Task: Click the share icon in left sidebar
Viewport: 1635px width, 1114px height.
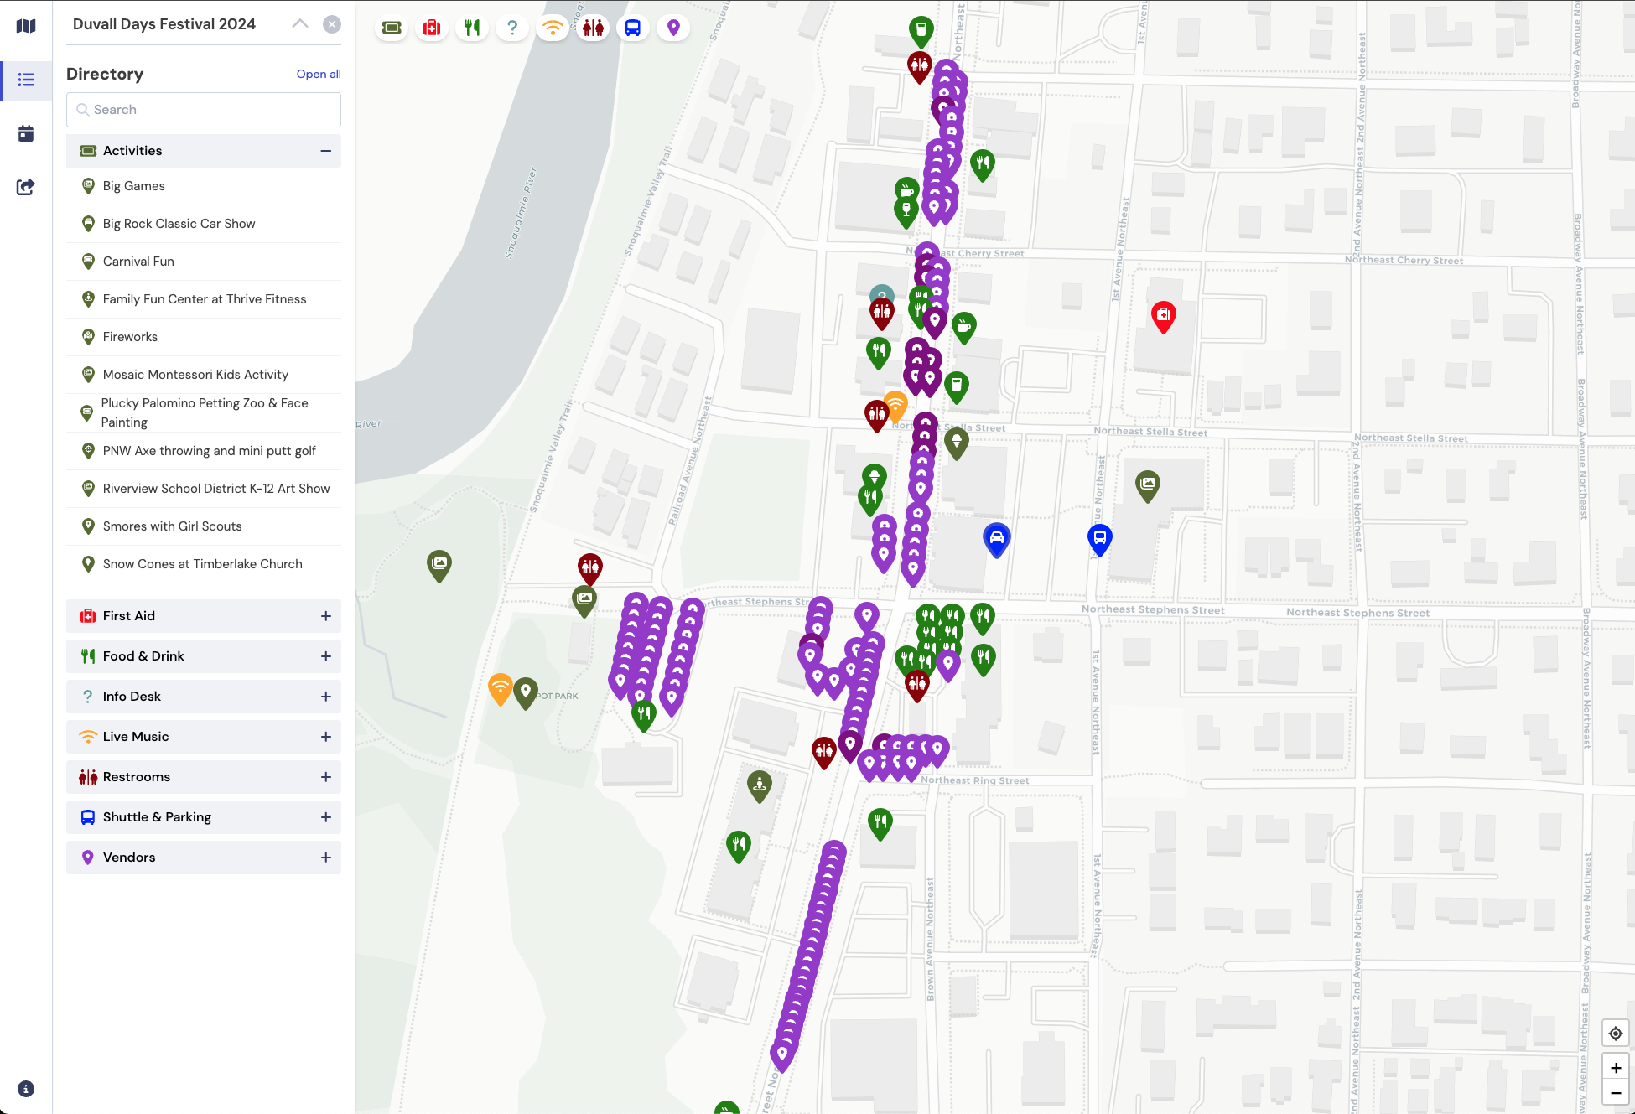Action: tap(26, 186)
